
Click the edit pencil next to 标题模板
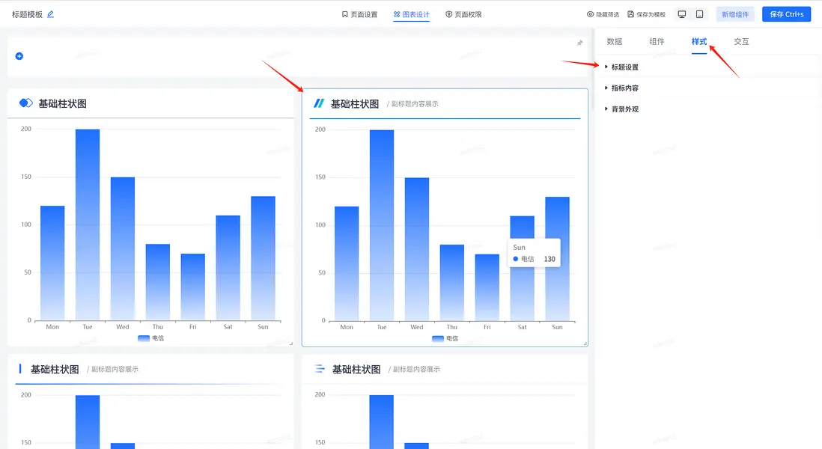click(x=50, y=14)
